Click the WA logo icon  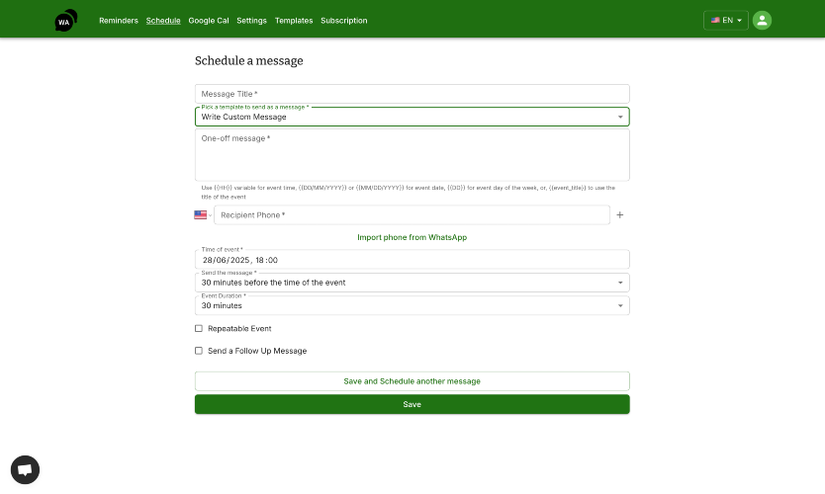[x=65, y=20]
